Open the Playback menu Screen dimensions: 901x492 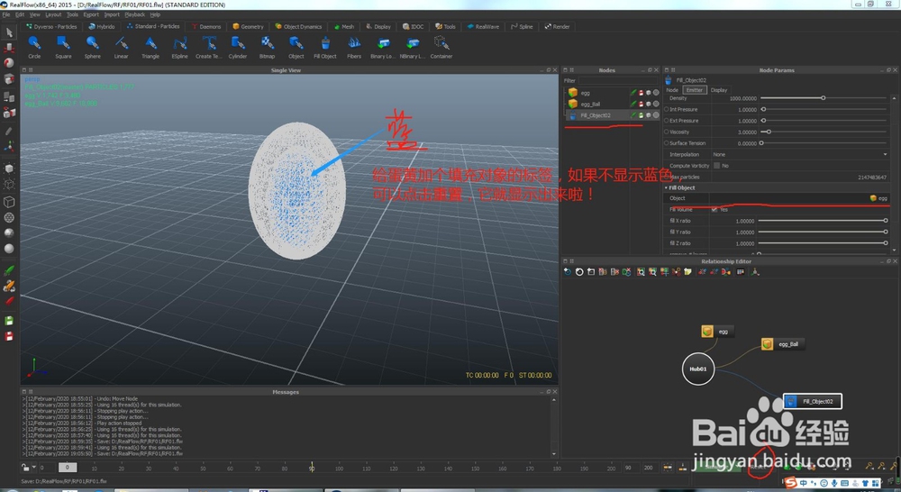tap(134, 15)
